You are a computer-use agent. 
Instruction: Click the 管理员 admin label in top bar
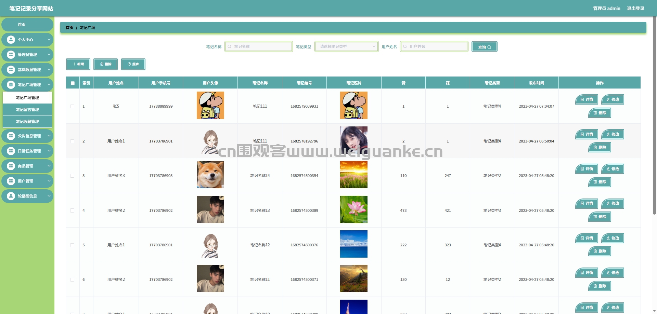(606, 8)
